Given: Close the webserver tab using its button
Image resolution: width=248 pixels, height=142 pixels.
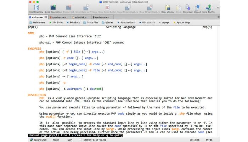Looking at the screenshot, I should (x=46, y=17).
